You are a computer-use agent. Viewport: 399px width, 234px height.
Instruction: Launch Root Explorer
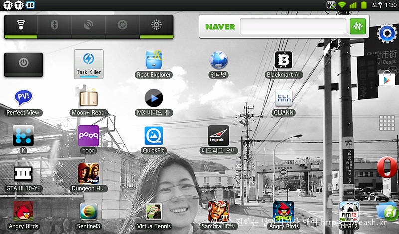coord(154,64)
